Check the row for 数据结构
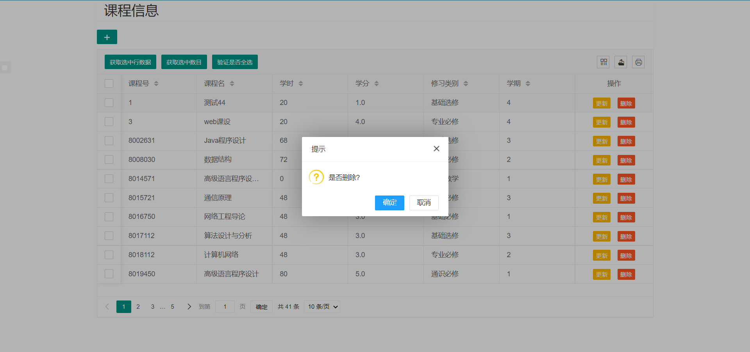This screenshot has width=750, height=352. 109,160
